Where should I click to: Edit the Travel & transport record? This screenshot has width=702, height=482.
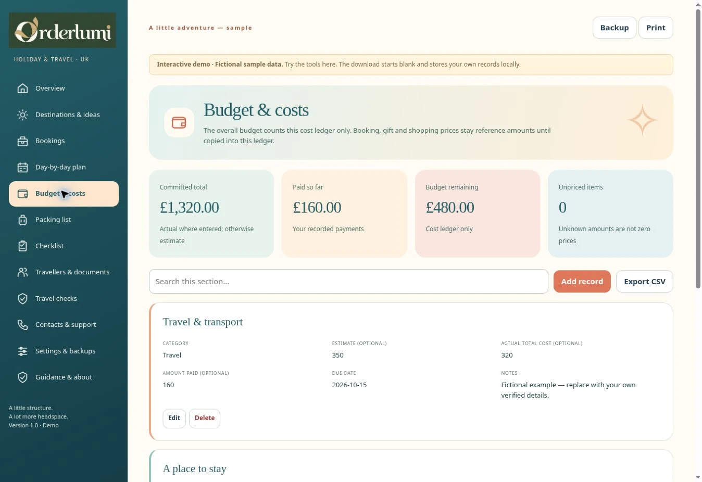click(x=174, y=418)
